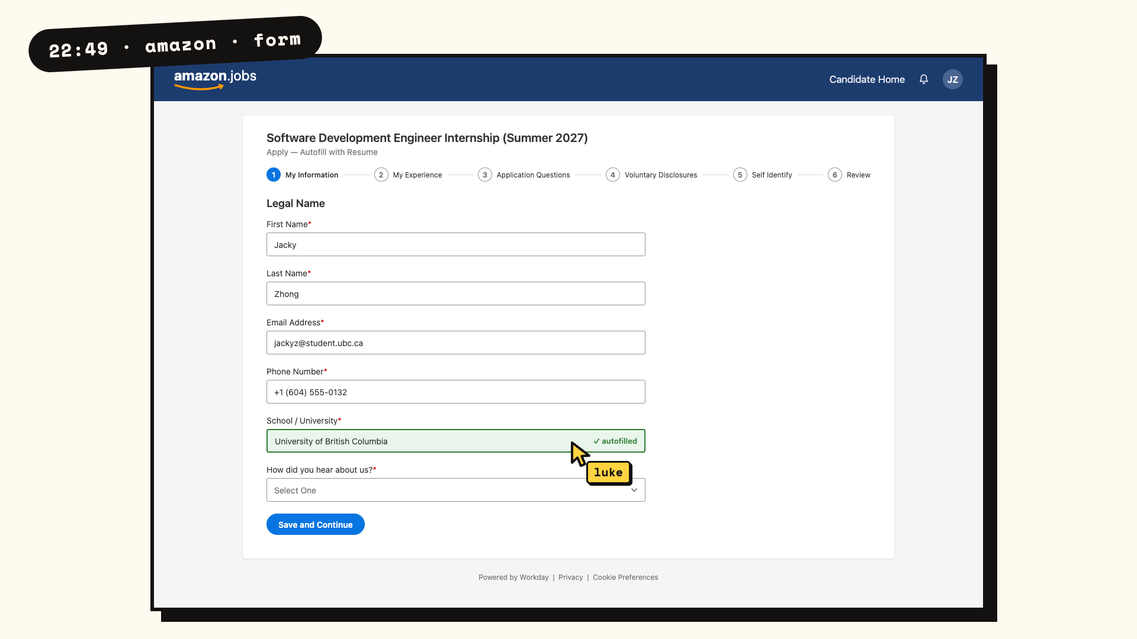Screen dimensions: 1137x639
Task: Click the Software Development Engineer Internship title
Action: click(x=427, y=138)
